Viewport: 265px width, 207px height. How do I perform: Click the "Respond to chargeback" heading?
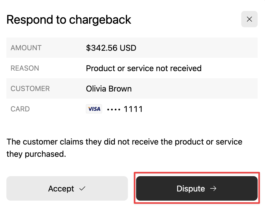[x=69, y=20]
